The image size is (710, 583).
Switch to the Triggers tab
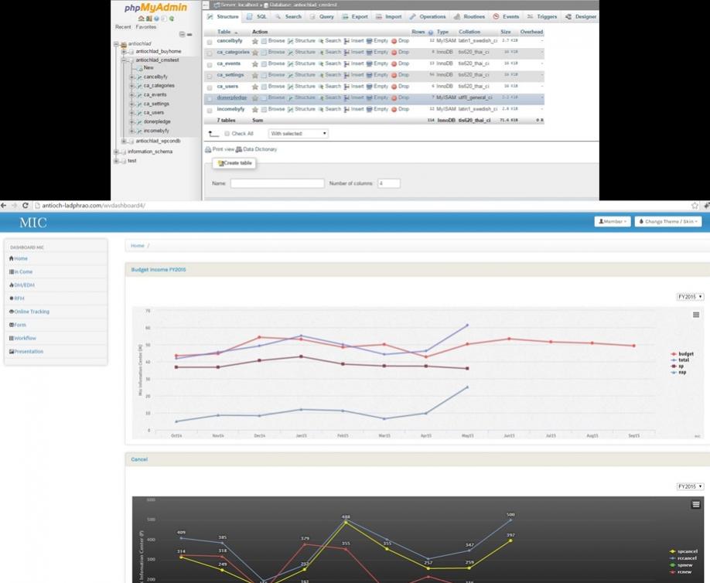[x=542, y=17]
